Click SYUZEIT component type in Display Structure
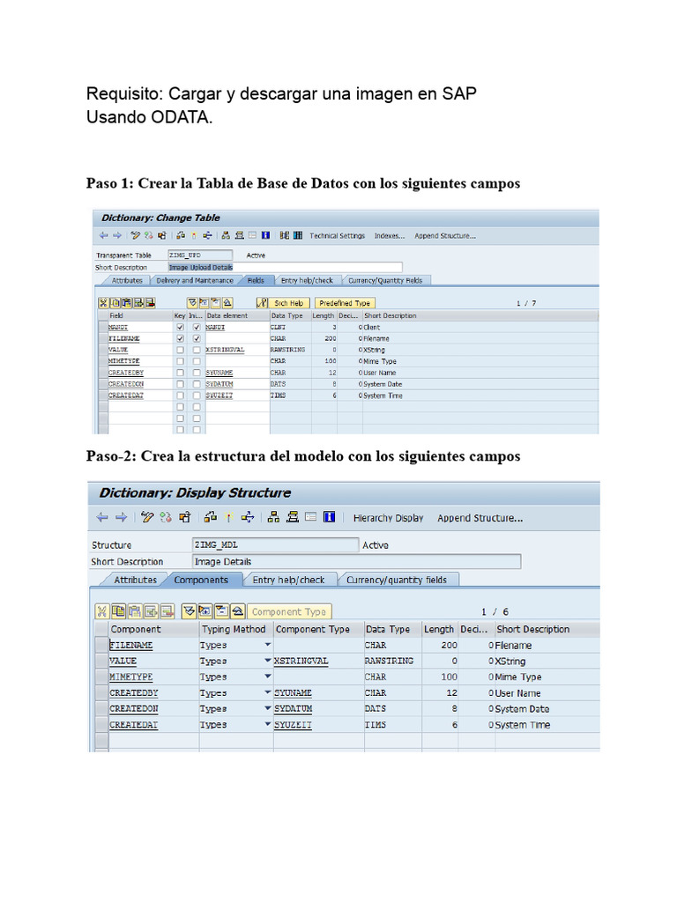This screenshot has width=677, height=902. click(x=293, y=725)
